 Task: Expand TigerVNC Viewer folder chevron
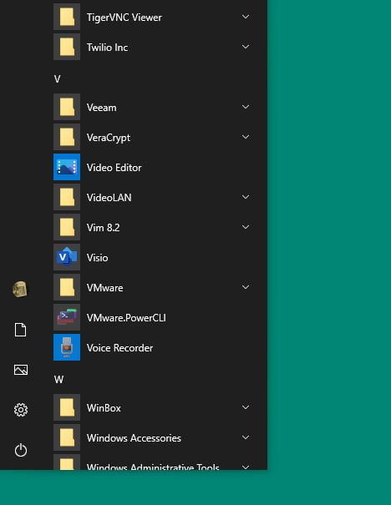246,17
